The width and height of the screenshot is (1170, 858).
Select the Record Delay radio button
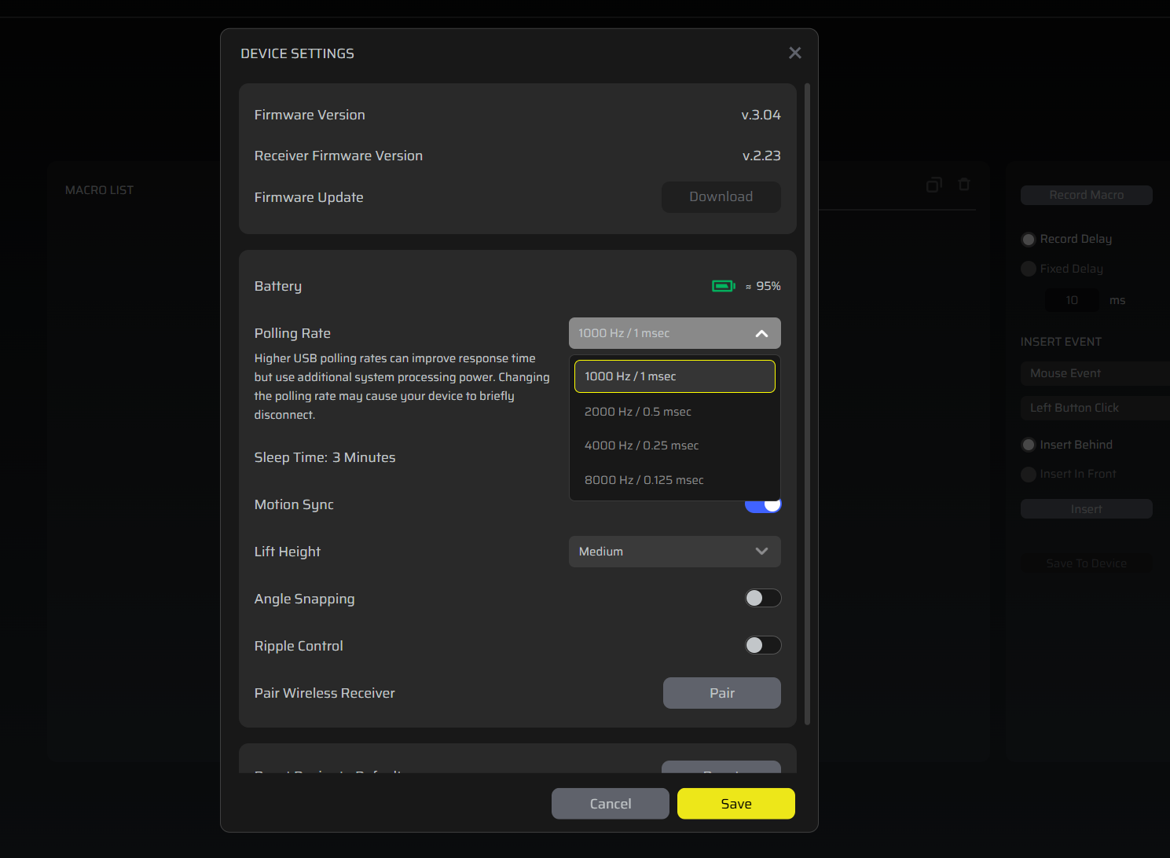[1028, 240]
